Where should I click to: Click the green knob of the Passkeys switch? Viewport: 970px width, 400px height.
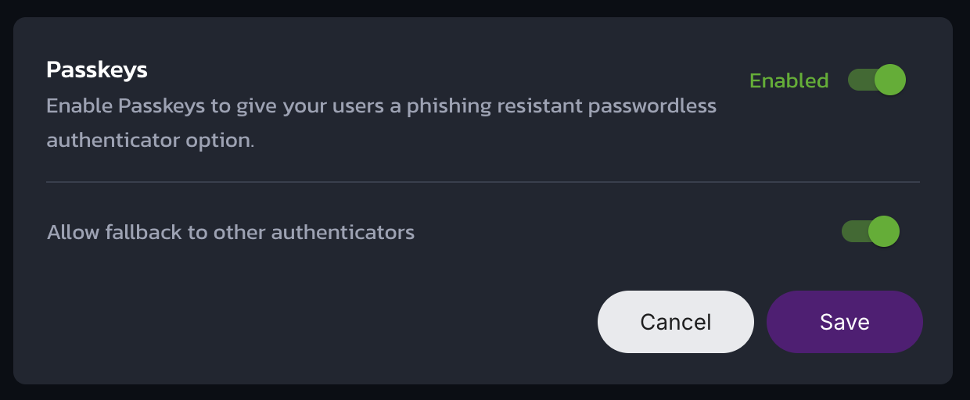[889, 80]
